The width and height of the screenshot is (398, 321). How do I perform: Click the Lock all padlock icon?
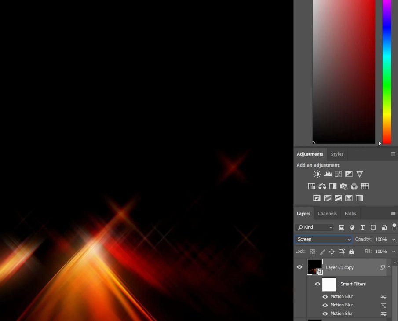click(351, 252)
